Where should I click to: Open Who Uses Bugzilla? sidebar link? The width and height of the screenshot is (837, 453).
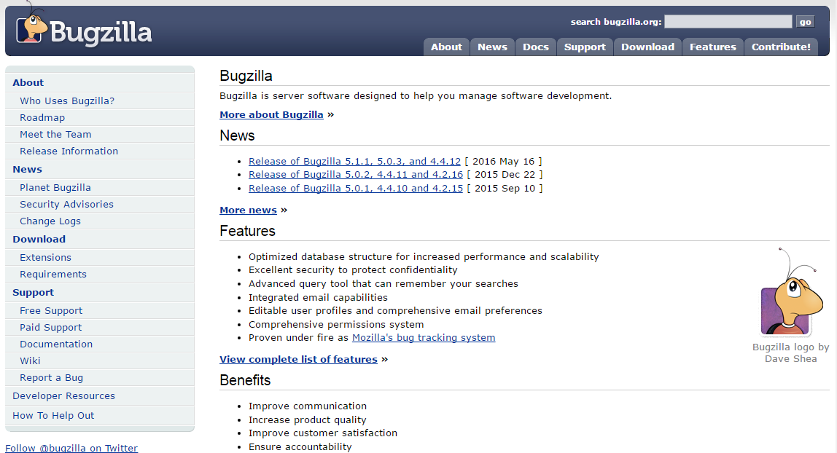(x=67, y=101)
